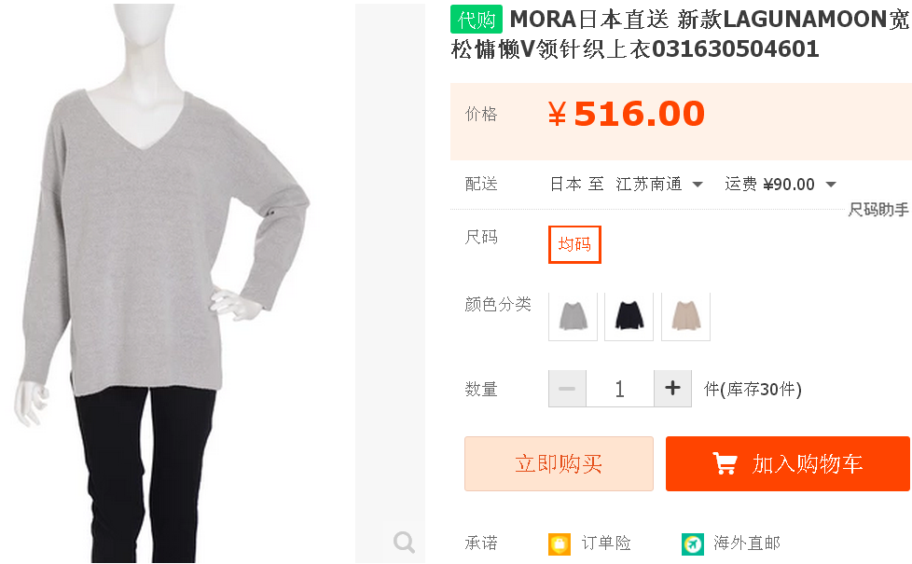This screenshot has width=912, height=564.
Task: Click the shopping cart icon
Action: point(725,463)
